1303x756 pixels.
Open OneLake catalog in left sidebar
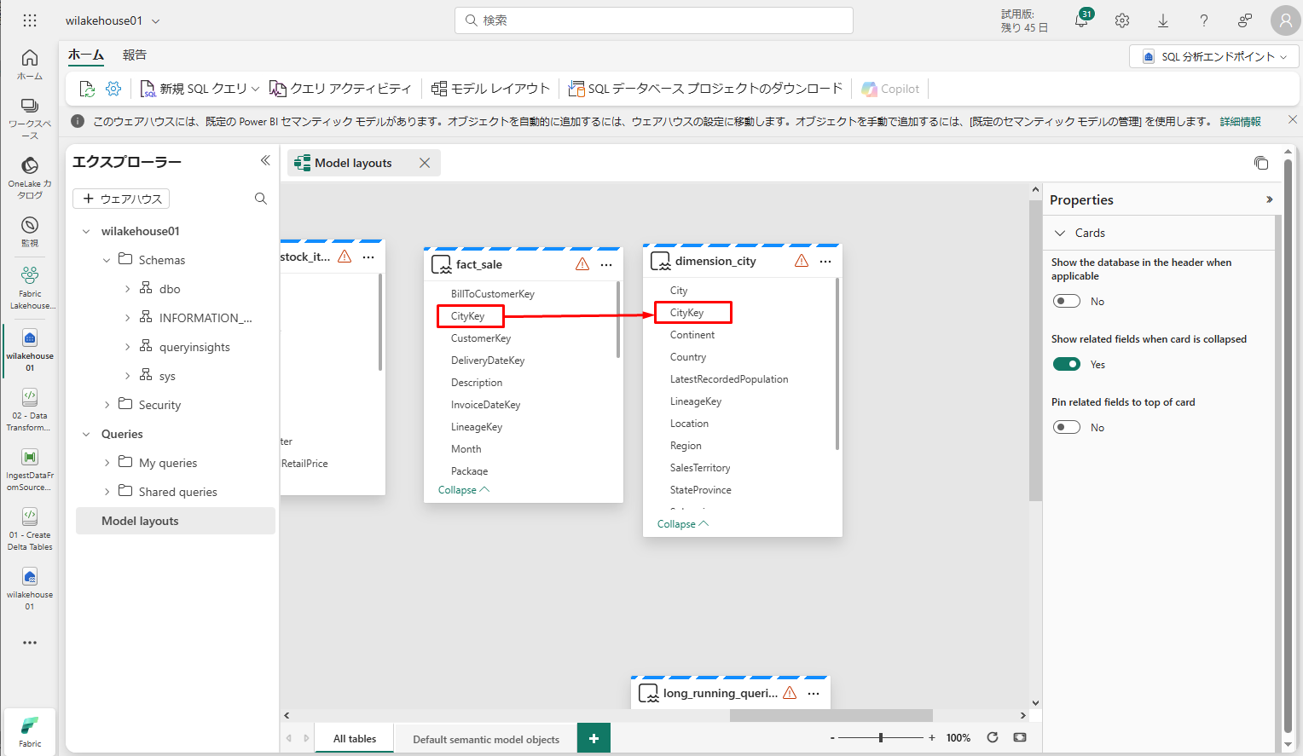(x=30, y=176)
